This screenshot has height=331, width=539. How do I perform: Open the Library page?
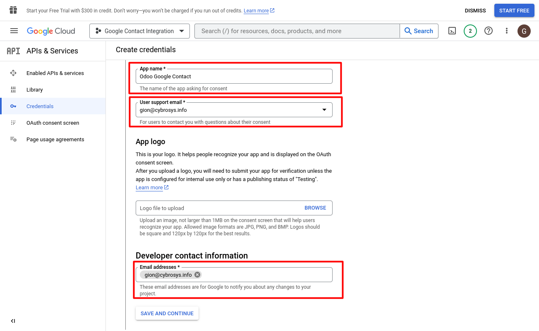coord(35,90)
